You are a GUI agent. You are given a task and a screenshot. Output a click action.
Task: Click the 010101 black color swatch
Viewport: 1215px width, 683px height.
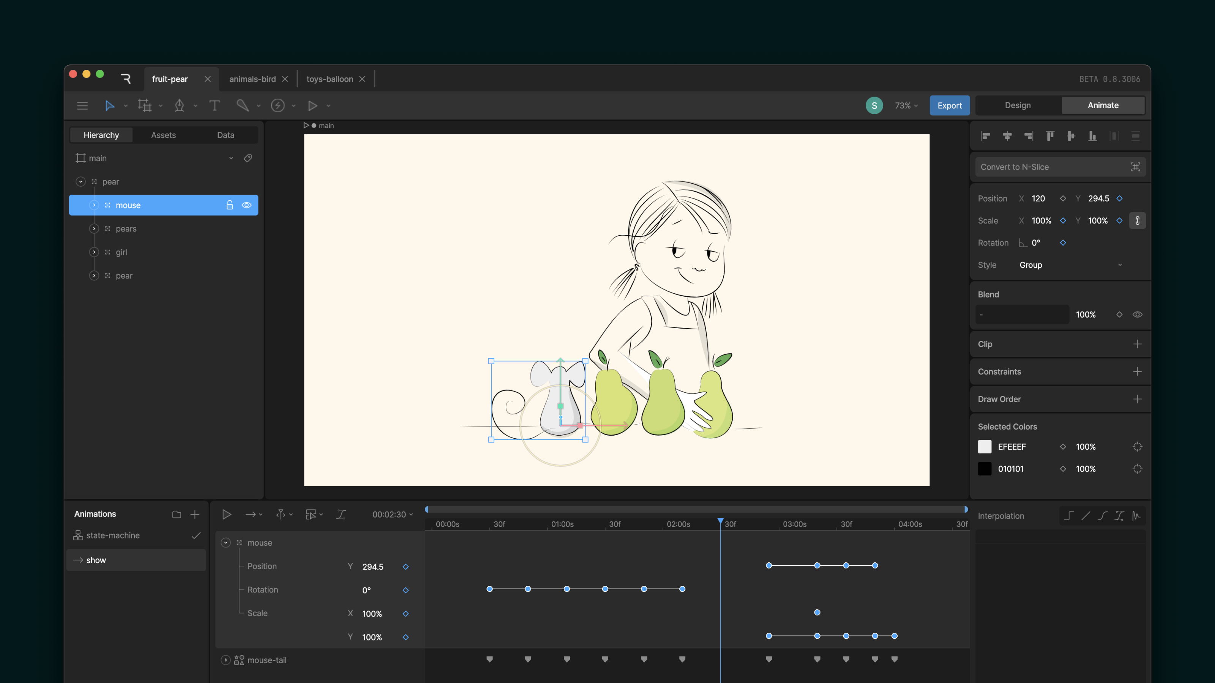tap(985, 469)
